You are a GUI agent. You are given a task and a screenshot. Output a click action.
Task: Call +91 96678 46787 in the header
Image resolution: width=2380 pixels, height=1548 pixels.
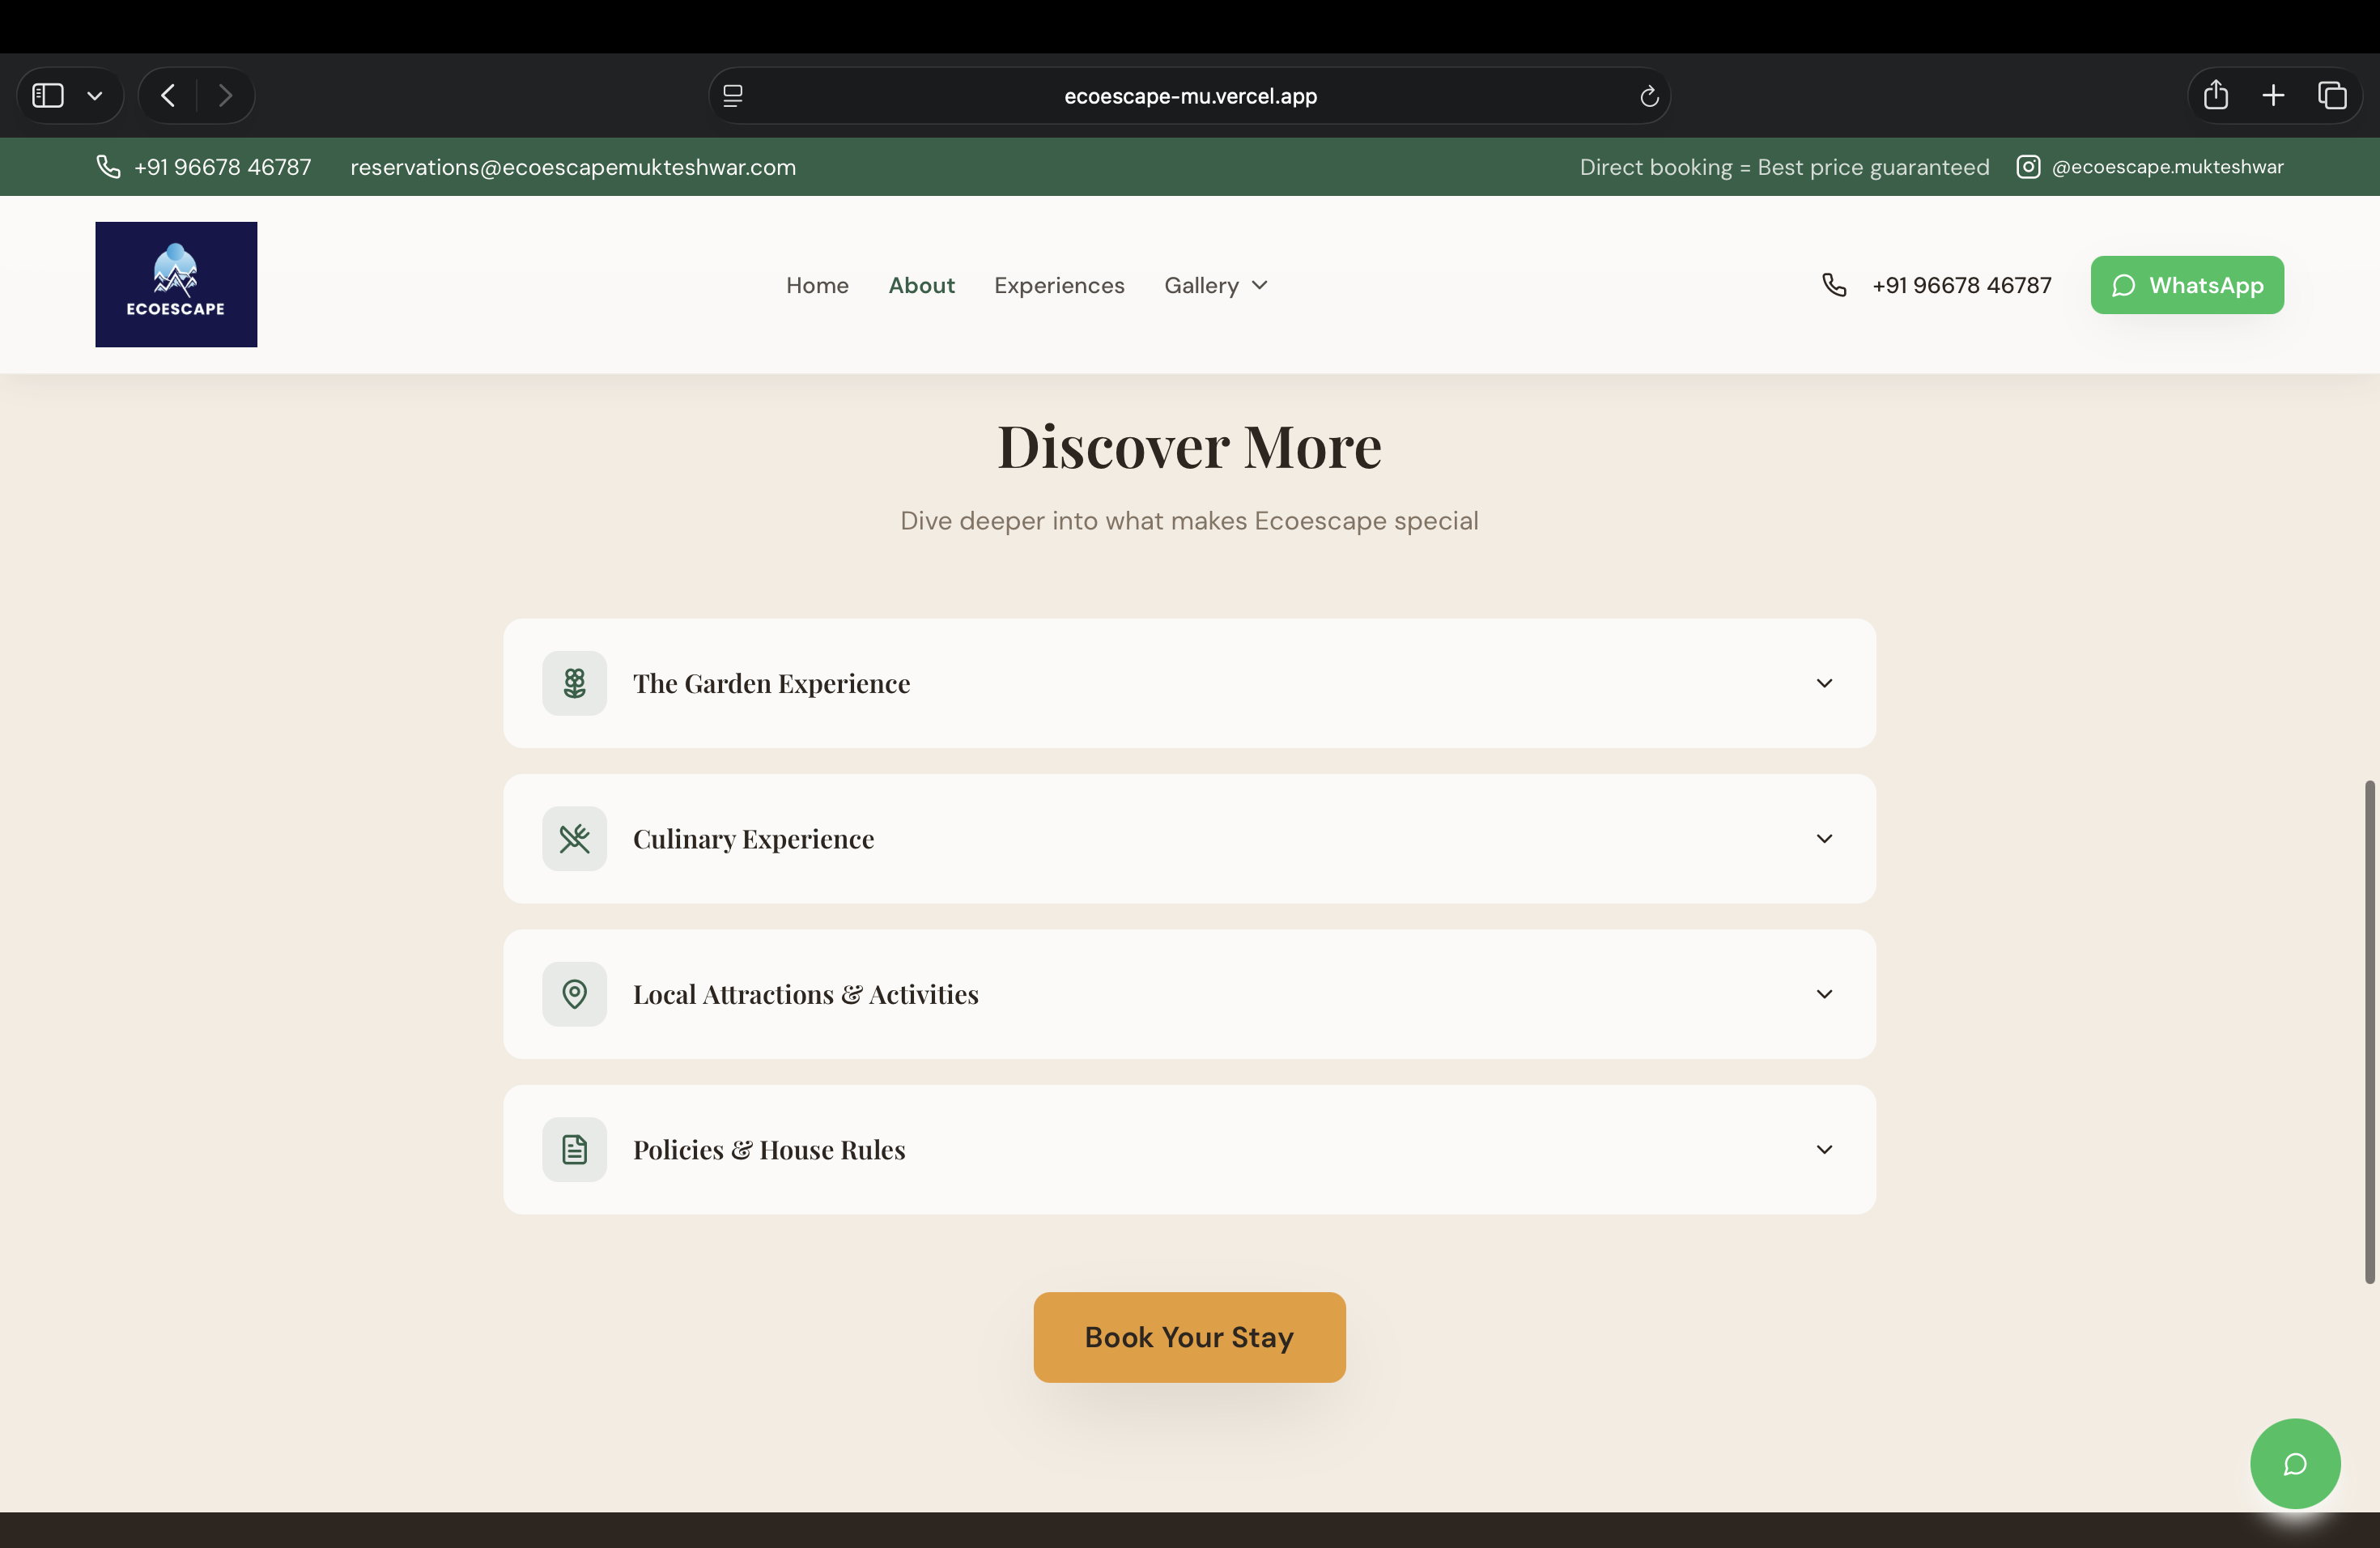[x=1961, y=286]
